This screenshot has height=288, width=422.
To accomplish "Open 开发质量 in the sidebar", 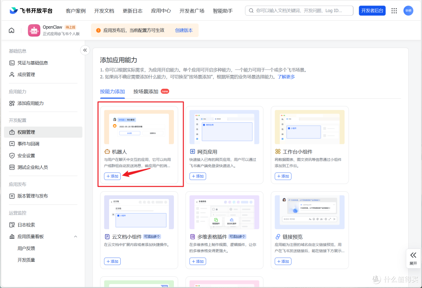I will click(x=27, y=260).
